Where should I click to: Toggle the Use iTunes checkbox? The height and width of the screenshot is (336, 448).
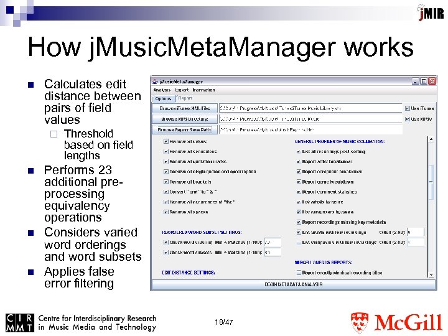pyautogui.click(x=408, y=108)
